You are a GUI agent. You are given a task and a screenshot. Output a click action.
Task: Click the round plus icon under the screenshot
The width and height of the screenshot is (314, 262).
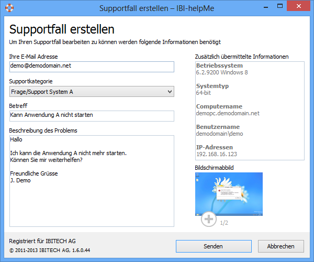(209, 219)
